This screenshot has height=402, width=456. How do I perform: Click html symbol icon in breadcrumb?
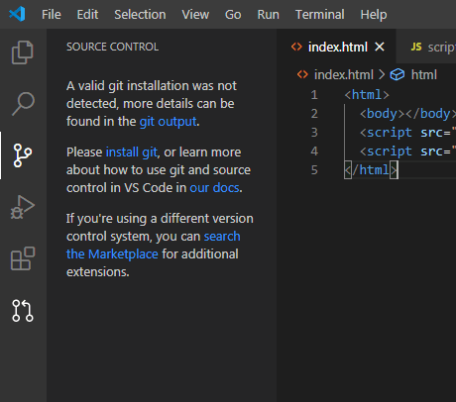pos(397,74)
